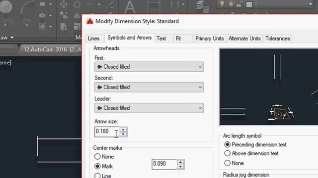The height and width of the screenshot is (178, 318).
Task: Decrease Arrow size with down spinner
Action: tap(123, 134)
